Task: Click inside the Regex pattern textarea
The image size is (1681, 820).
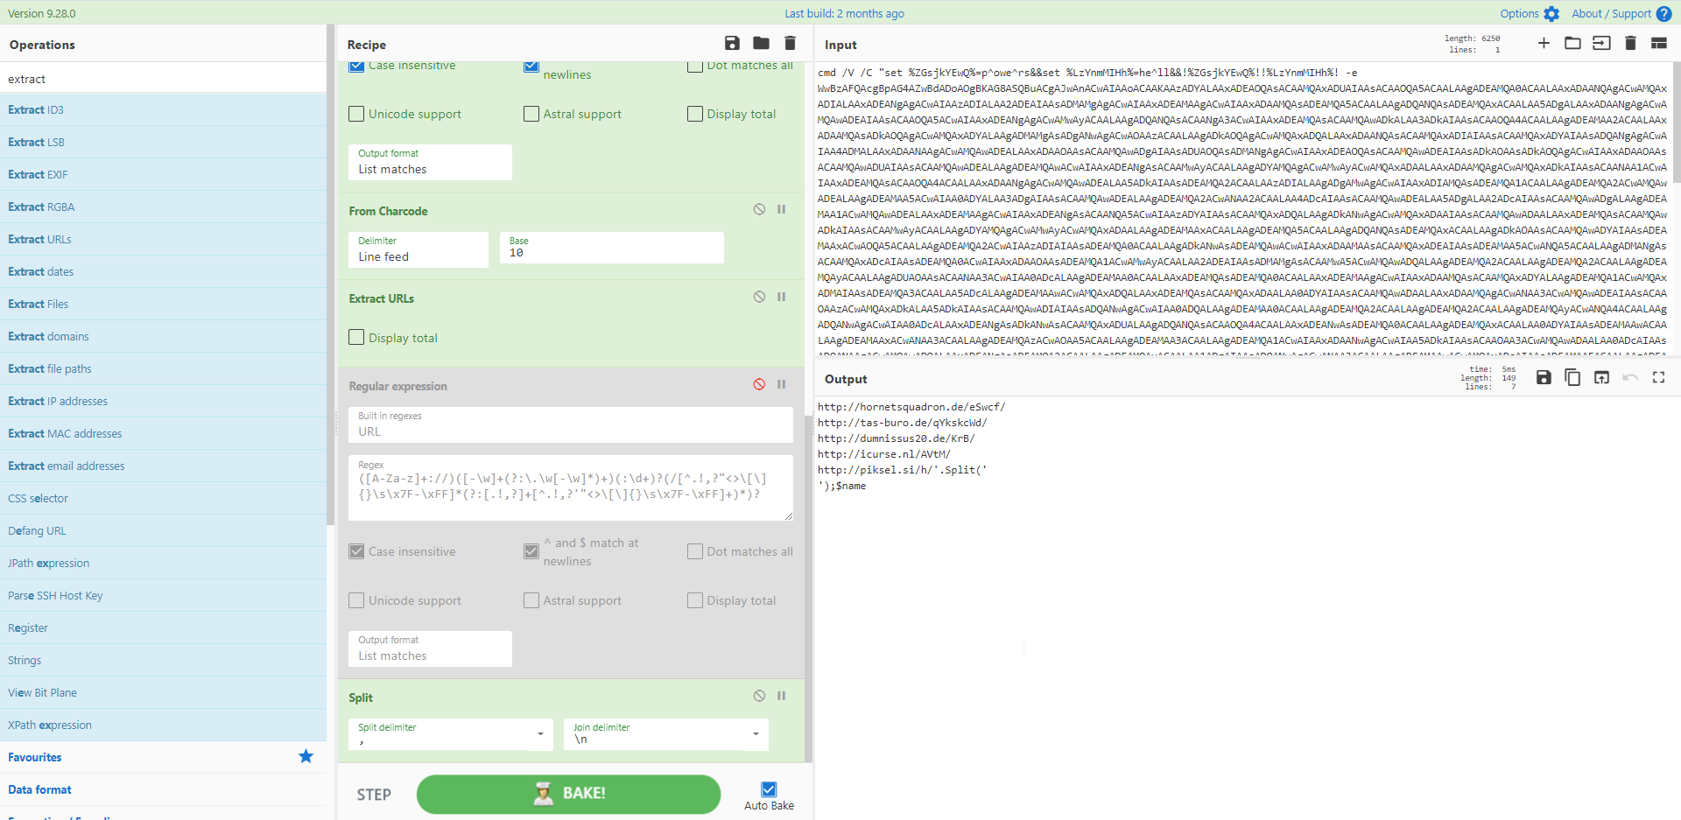Action: pyautogui.click(x=571, y=488)
